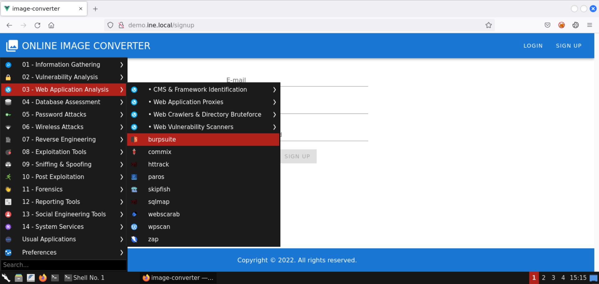The image size is (599, 284).
Task: Click the wpscan WordPress icon
Action: 134,227
